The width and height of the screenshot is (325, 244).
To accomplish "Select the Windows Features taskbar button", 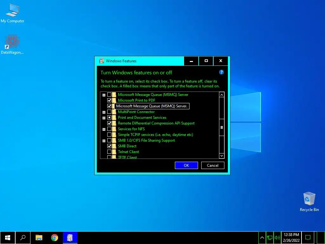I will [x=70, y=238].
